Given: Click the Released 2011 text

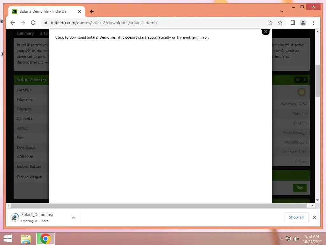Looking at the screenshot, I should pos(294,152).
